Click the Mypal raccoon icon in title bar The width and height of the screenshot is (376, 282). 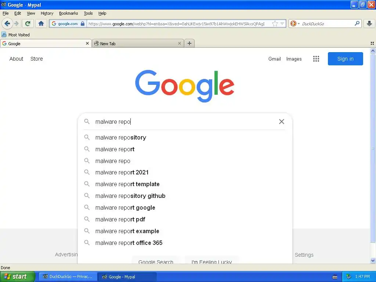[x=3, y=4]
